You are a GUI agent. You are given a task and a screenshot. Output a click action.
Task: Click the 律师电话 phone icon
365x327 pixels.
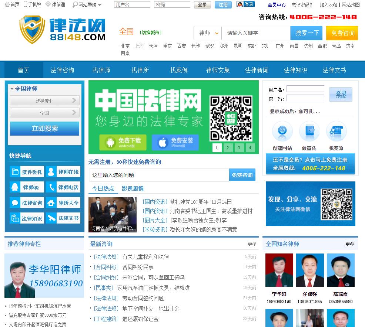(51, 187)
